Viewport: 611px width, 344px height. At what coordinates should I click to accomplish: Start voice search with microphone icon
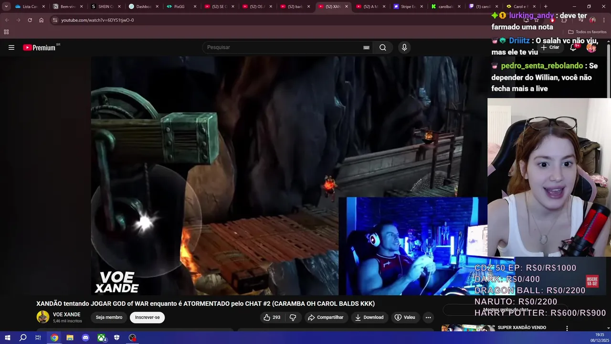click(x=404, y=47)
